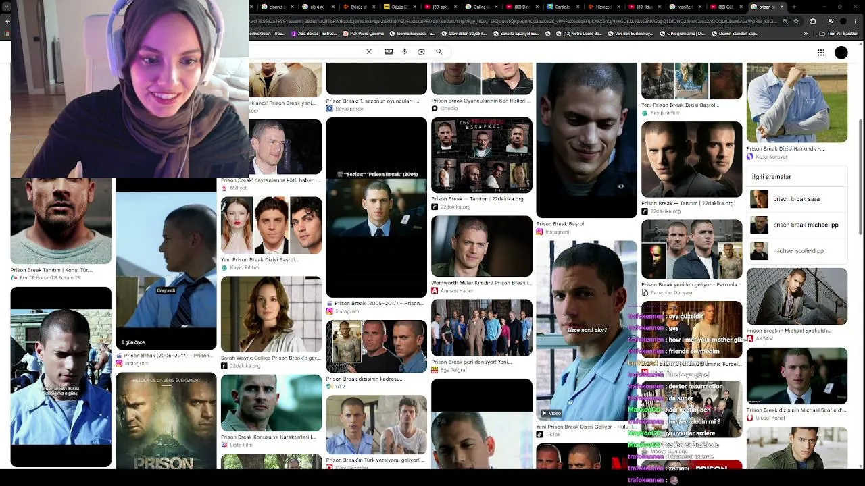Open the 'Dizinin Standart Sap...' bookmark
This screenshot has width=865, height=486.
click(x=734, y=33)
